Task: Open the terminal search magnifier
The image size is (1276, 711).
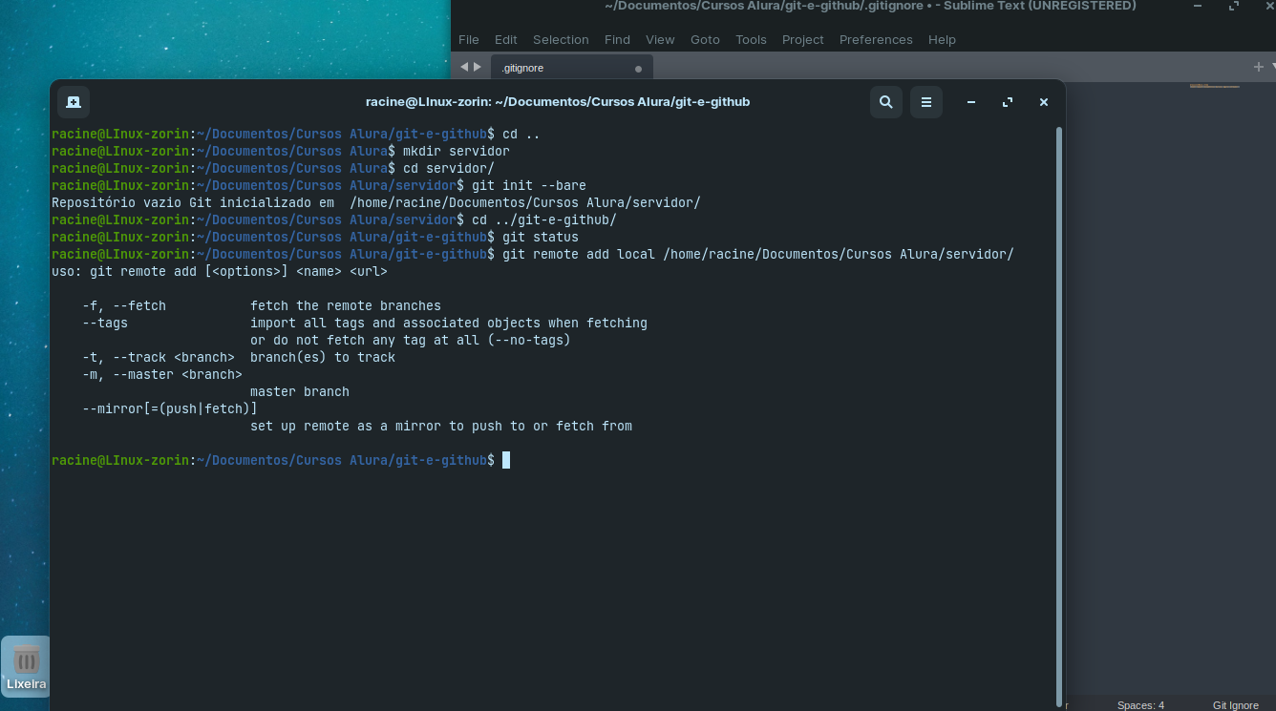Action: coord(886,102)
